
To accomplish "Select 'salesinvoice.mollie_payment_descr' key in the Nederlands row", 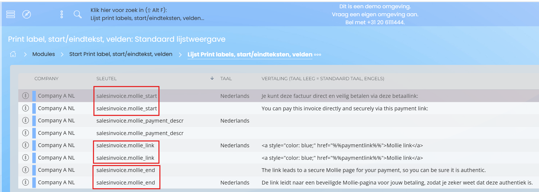I will [140, 121].
